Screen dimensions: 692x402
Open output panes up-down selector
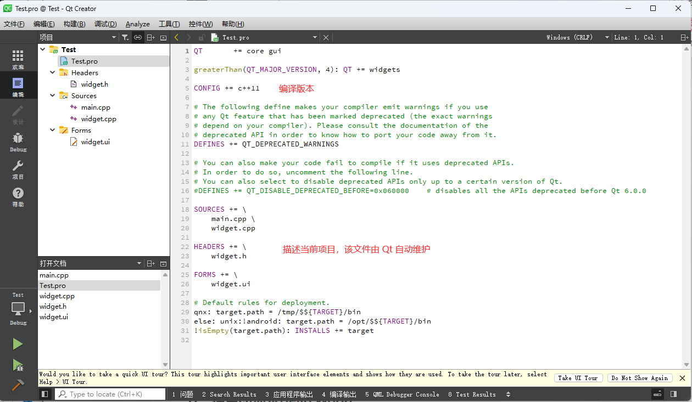point(508,394)
